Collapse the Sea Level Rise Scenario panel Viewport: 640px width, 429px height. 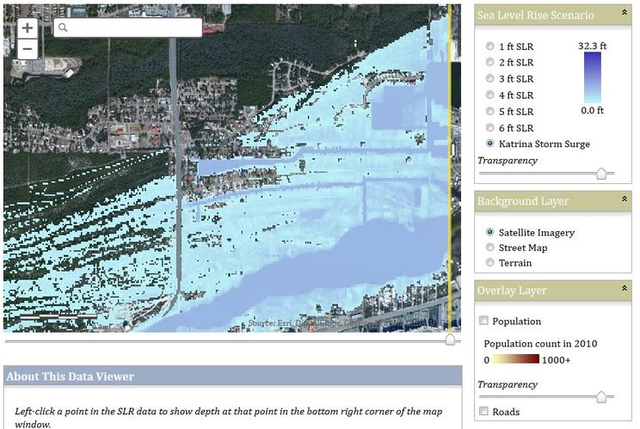[x=623, y=15]
